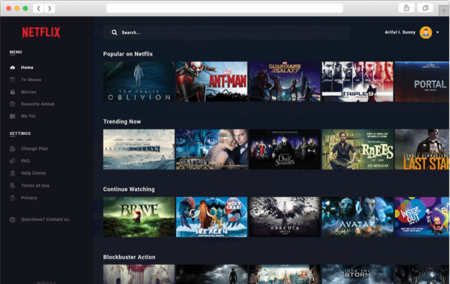Viewport: 450px width, 284px height.
Task: Click the Recently Added clock icon
Action: coord(12,104)
